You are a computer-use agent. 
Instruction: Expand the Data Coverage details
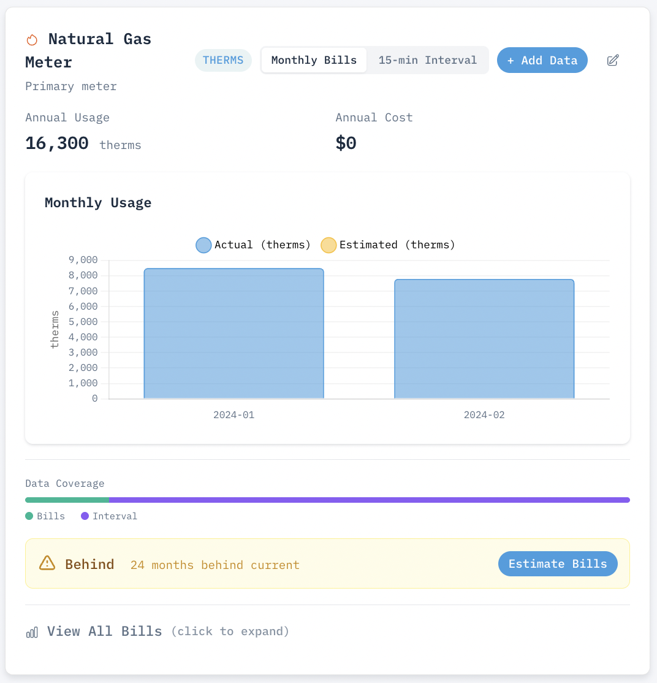click(x=65, y=483)
